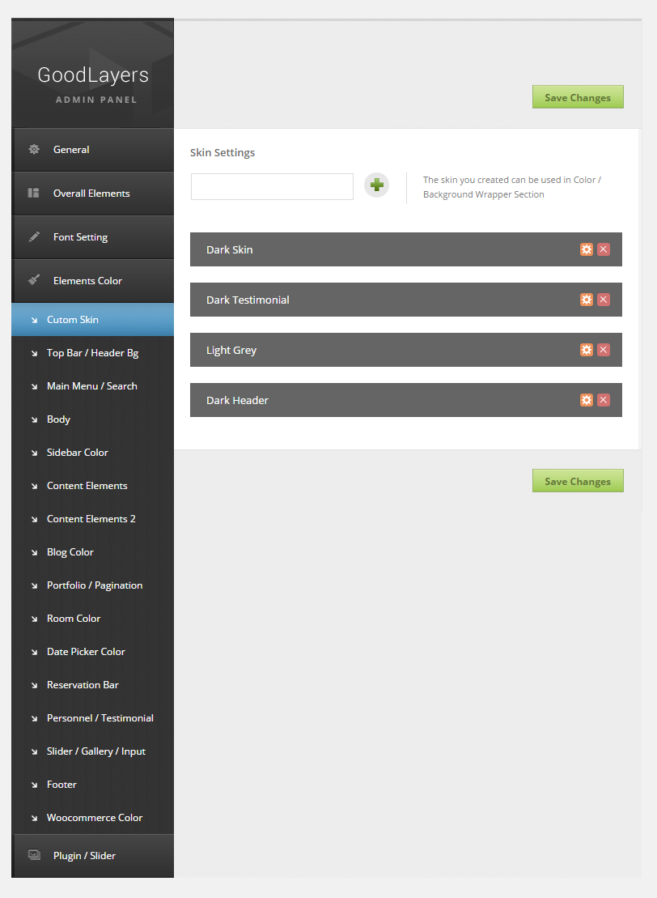This screenshot has height=898, width=657.
Task: Open Personnel / Testimonial colors
Action: pos(93,718)
